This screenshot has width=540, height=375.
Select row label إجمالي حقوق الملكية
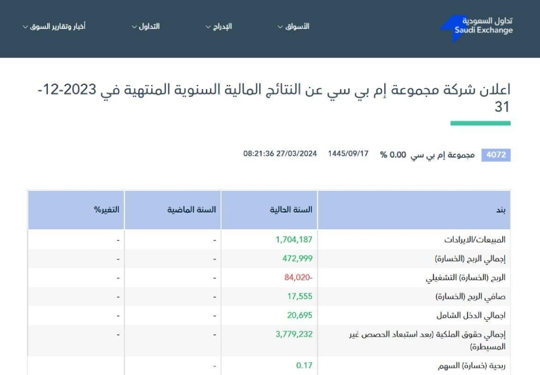[x=427, y=340]
